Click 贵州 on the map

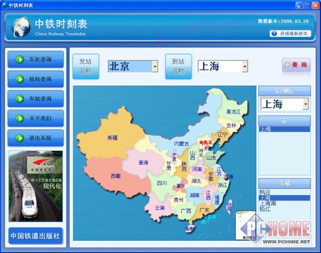(x=178, y=200)
